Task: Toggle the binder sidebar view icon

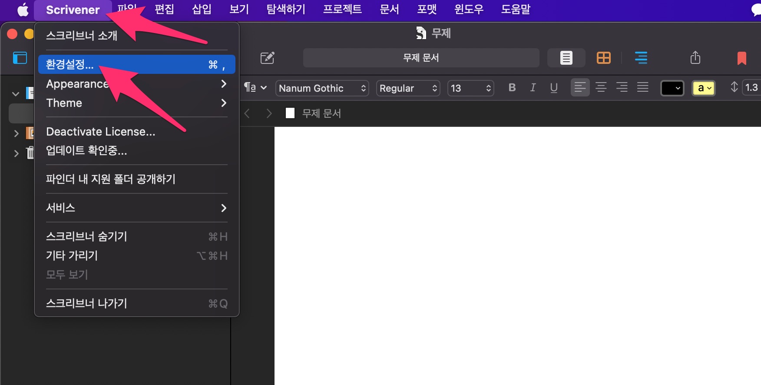Action: 20,58
